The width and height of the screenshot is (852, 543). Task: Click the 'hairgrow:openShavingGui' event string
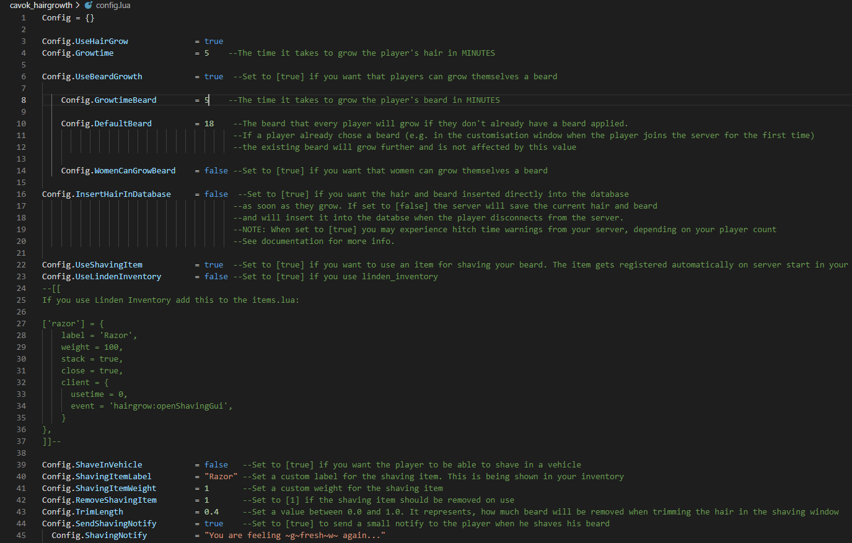tap(169, 406)
